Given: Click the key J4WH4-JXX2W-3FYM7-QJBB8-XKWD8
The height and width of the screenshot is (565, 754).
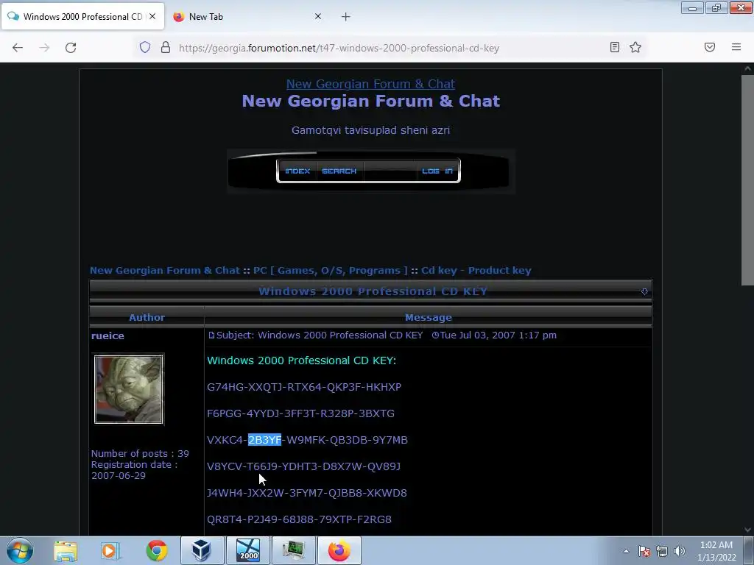Looking at the screenshot, I should click(307, 492).
